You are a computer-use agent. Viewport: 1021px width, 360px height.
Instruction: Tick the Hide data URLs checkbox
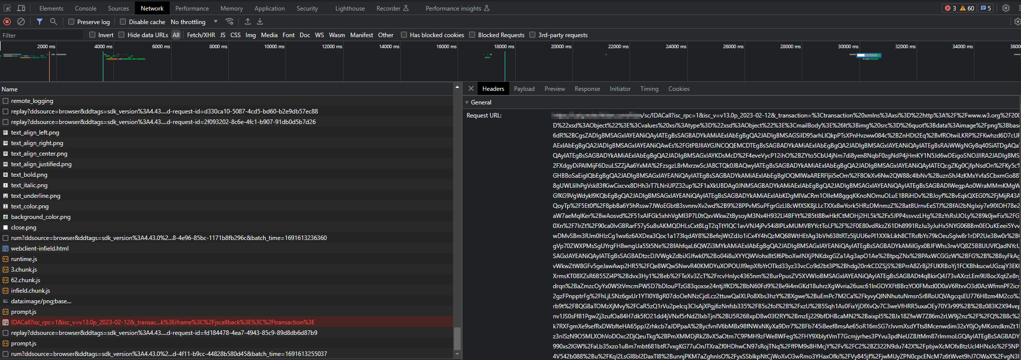pos(121,35)
